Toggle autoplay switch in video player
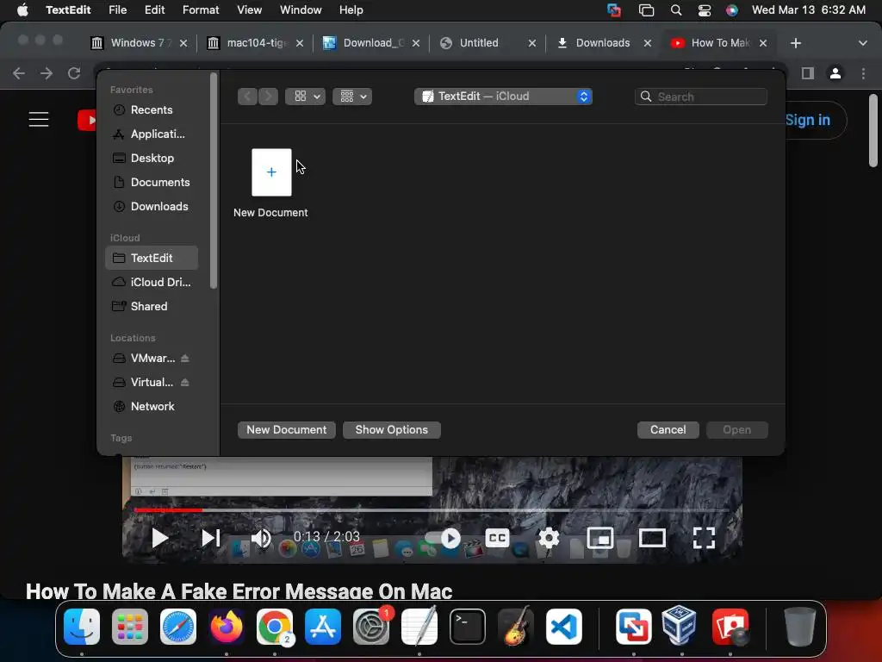 coord(444,538)
